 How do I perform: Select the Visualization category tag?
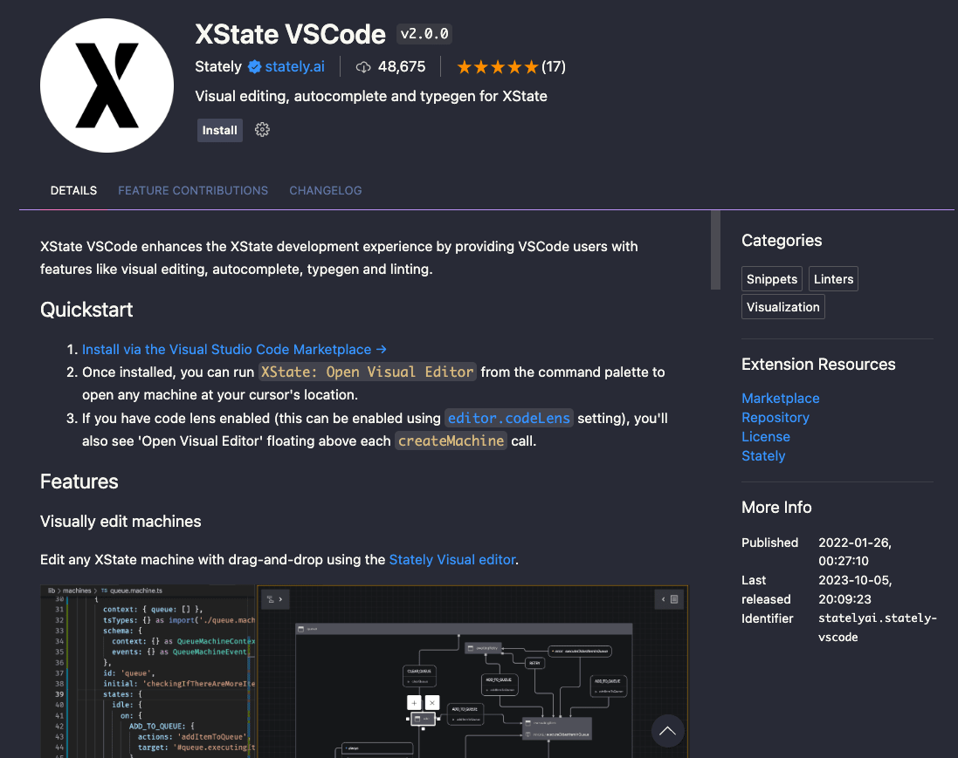click(783, 307)
